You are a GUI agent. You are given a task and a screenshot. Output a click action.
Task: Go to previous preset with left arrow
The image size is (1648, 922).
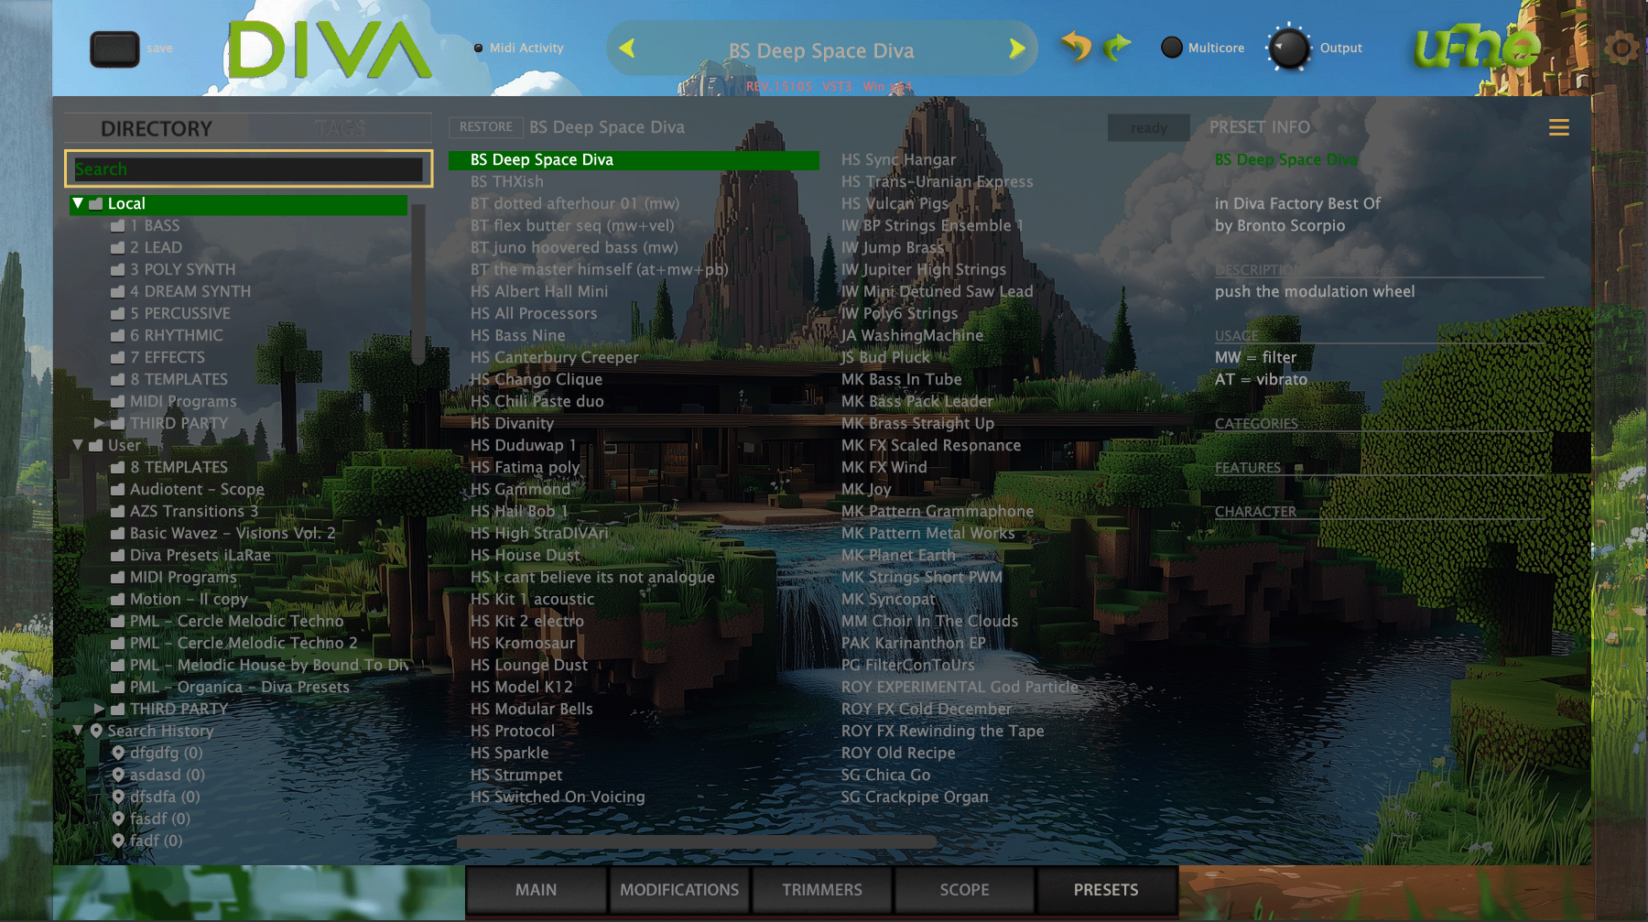(x=627, y=48)
